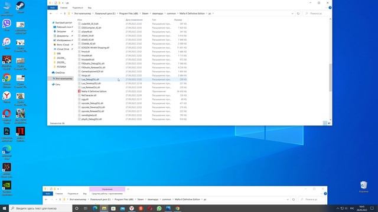378x212 pixels.
Task: Open Yandex browser from the taskbar
Action: click(x=132, y=208)
